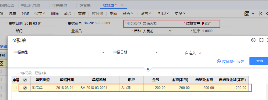The height and width of the screenshot is (100, 268).
Task: Open the 更多 toolbar menu
Action: click(180, 13)
